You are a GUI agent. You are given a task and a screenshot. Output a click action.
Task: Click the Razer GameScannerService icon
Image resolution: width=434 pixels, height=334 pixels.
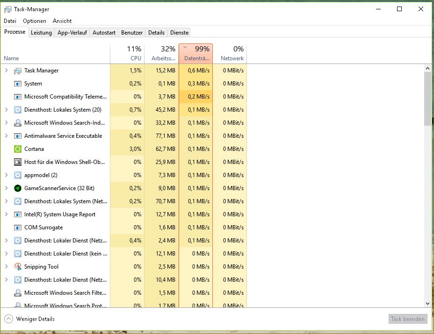pos(18,188)
